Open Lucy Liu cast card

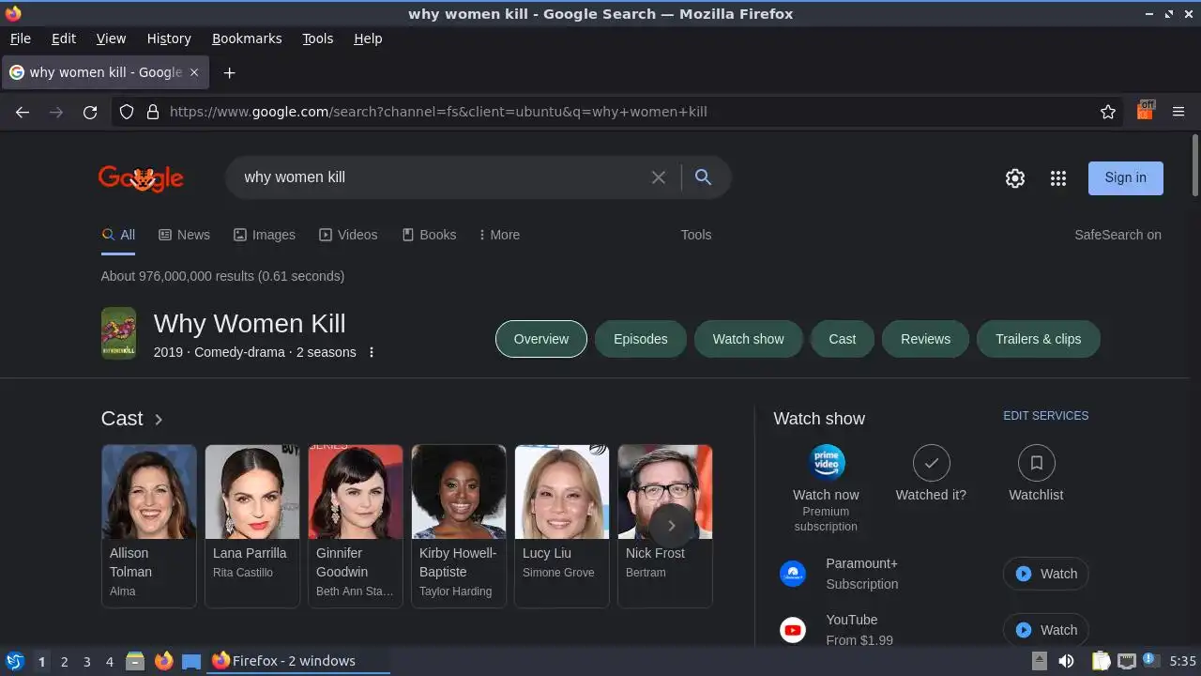click(562, 526)
